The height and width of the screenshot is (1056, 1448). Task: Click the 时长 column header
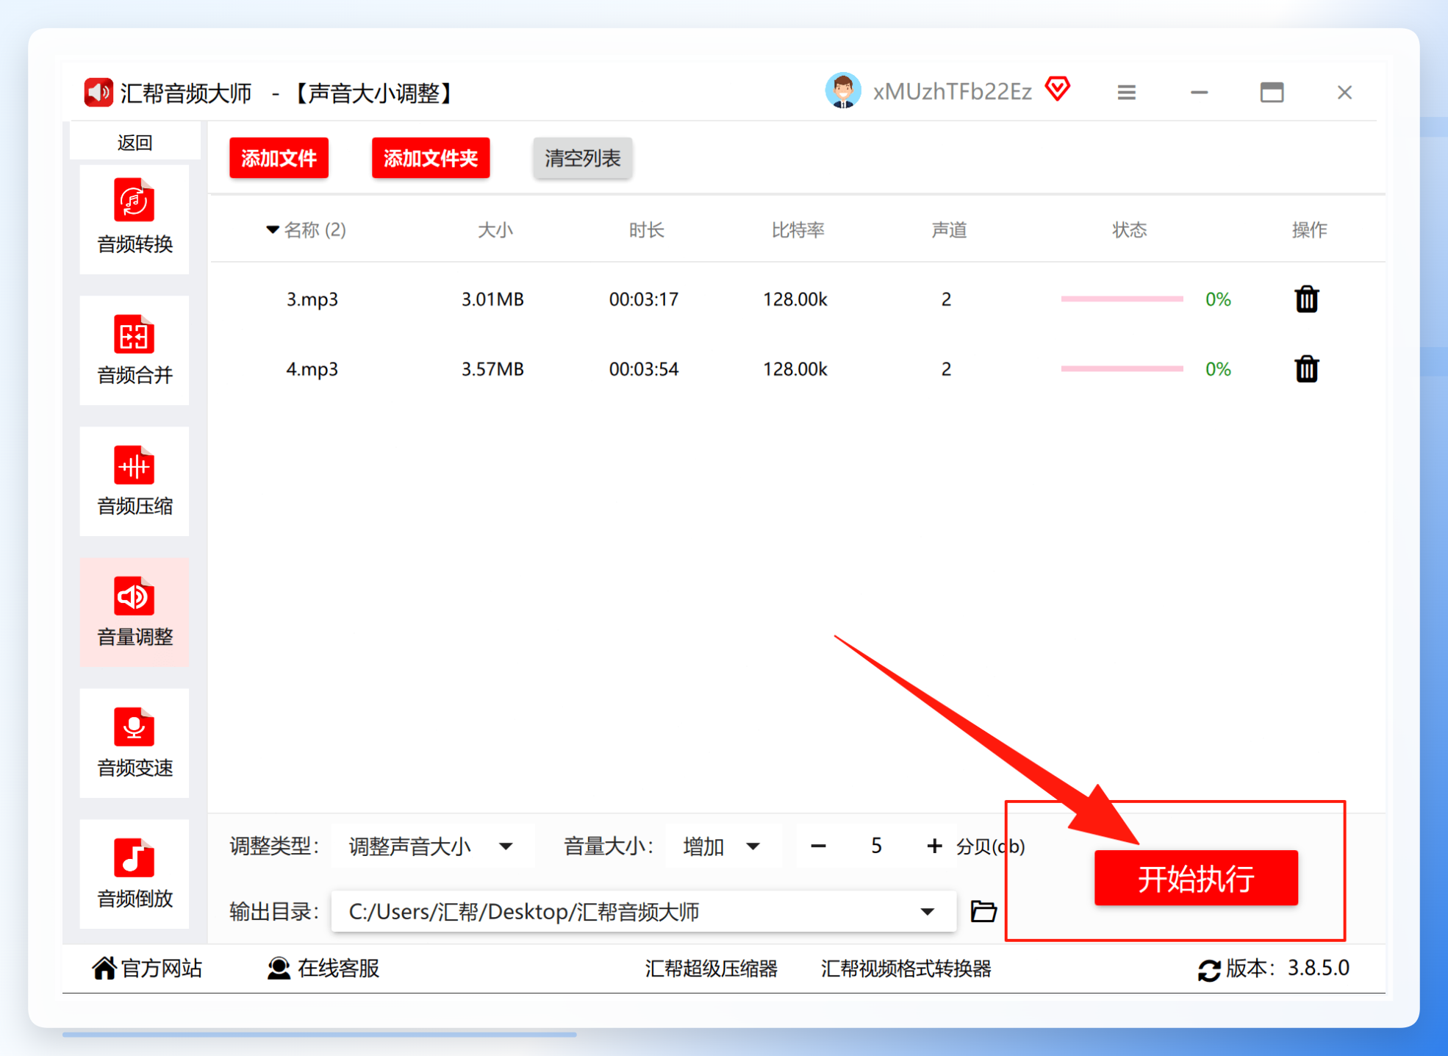tap(646, 230)
